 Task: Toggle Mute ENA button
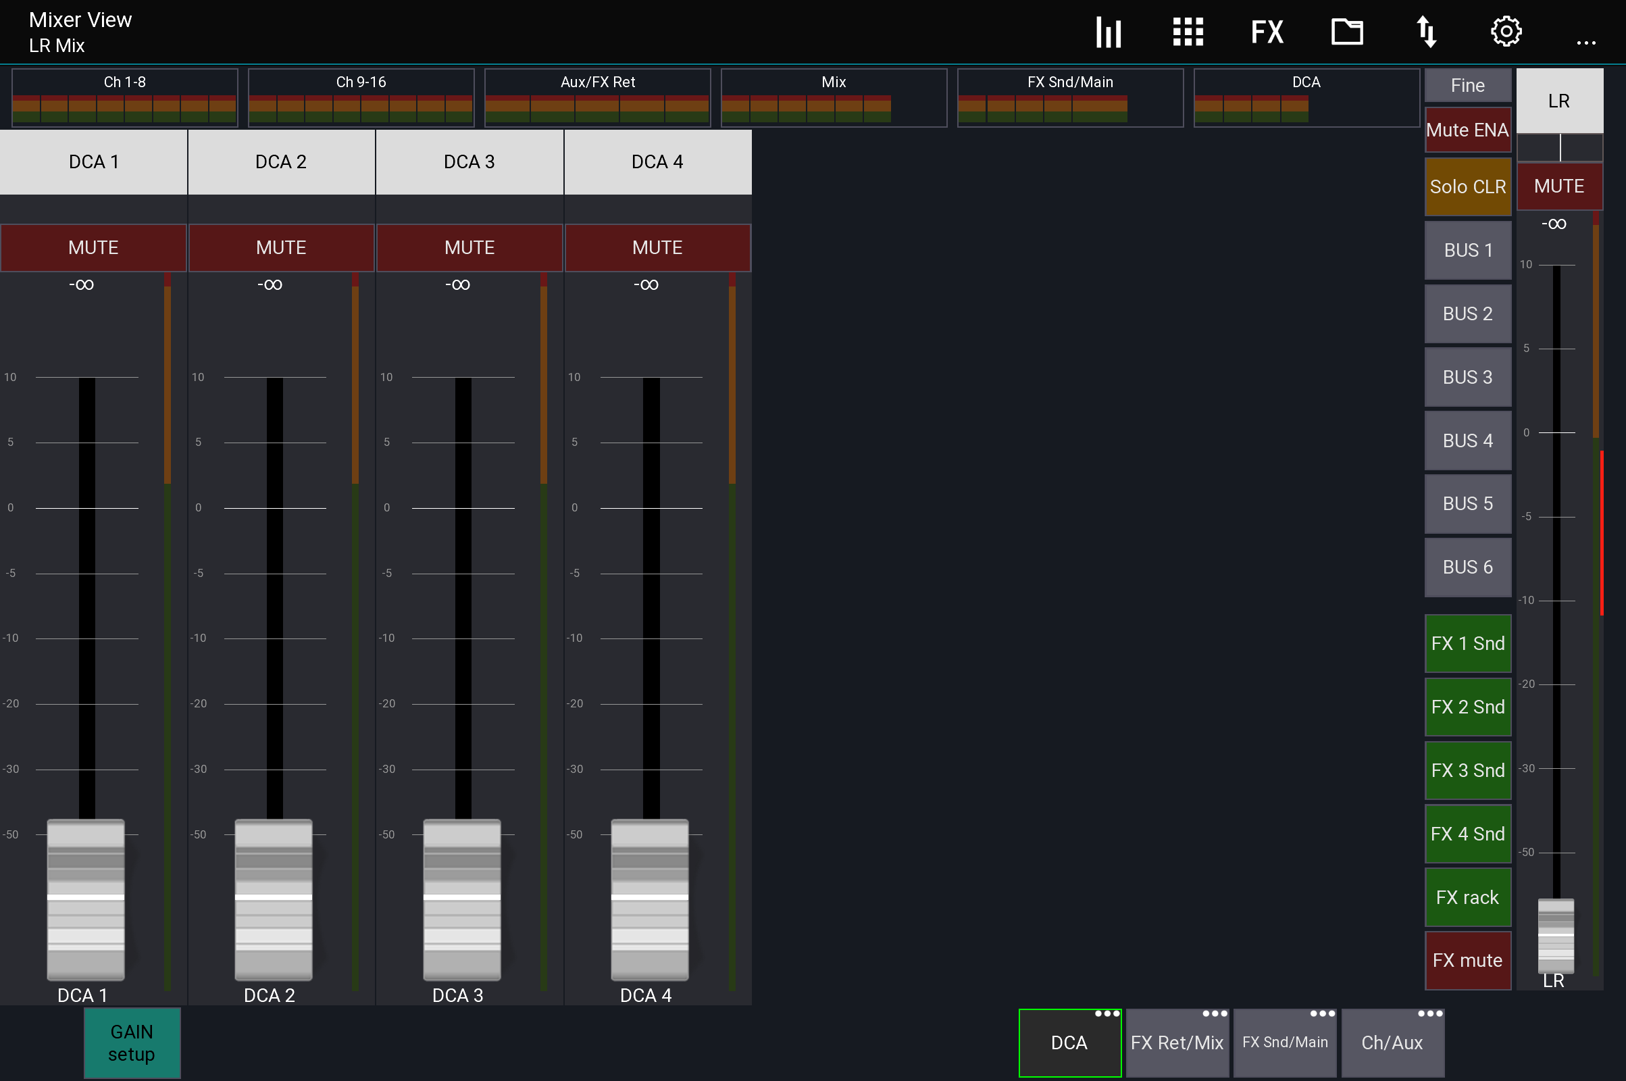click(1467, 130)
